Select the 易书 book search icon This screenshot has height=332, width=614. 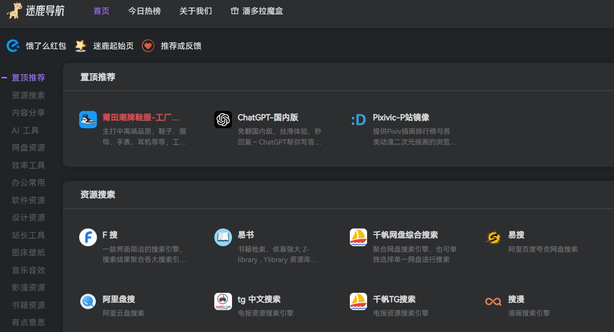(223, 237)
